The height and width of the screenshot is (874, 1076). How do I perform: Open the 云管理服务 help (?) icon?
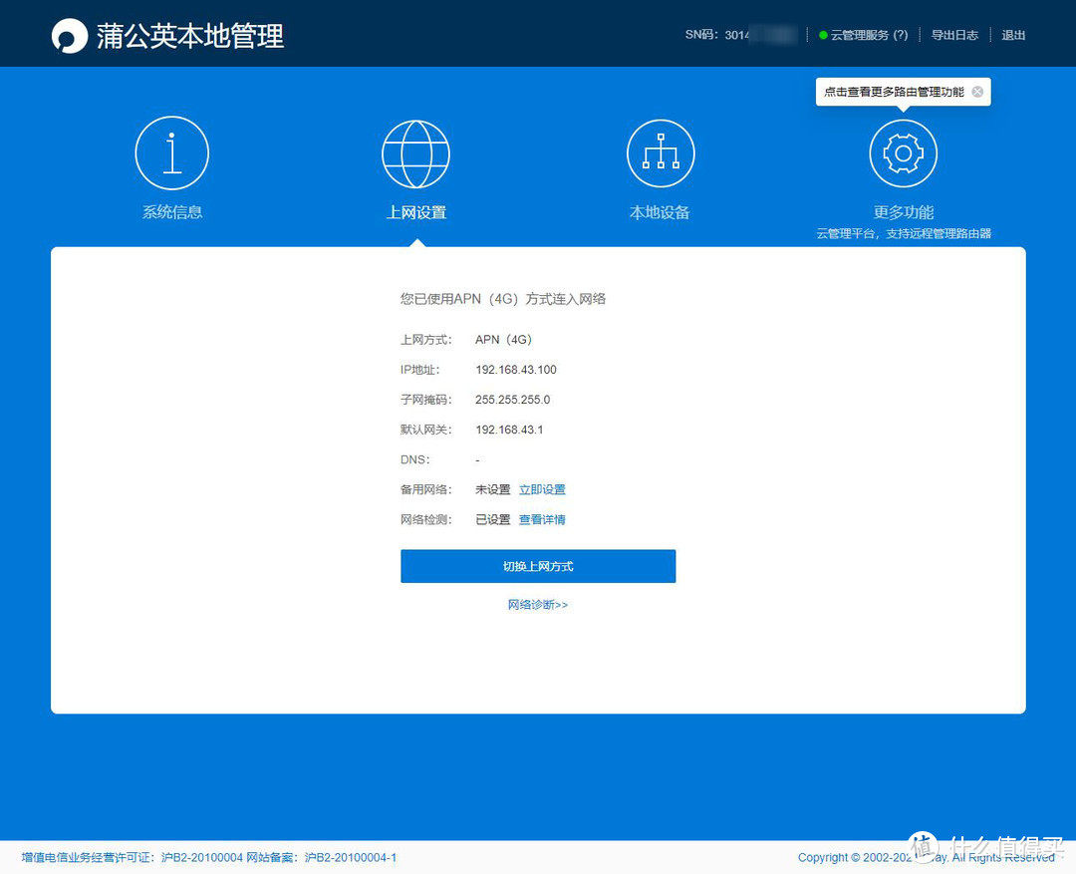click(900, 34)
